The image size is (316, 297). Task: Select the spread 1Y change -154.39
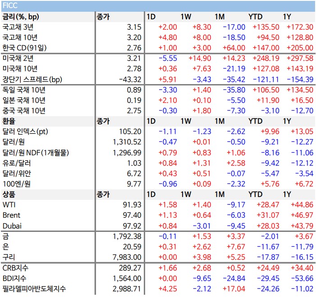[x=300, y=80]
